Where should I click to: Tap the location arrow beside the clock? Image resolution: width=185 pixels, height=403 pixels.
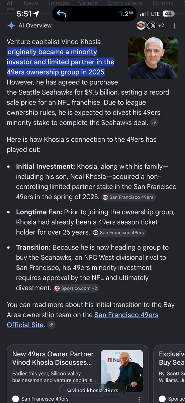tap(36, 14)
